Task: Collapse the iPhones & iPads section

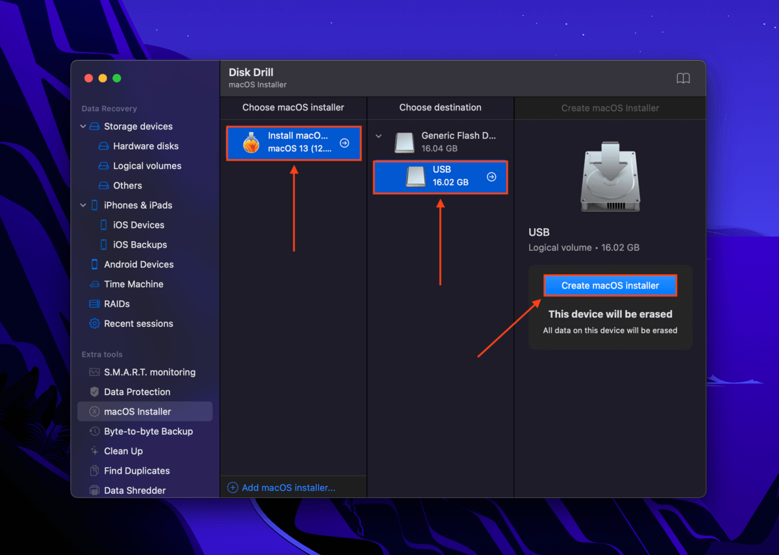Action: [x=82, y=205]
